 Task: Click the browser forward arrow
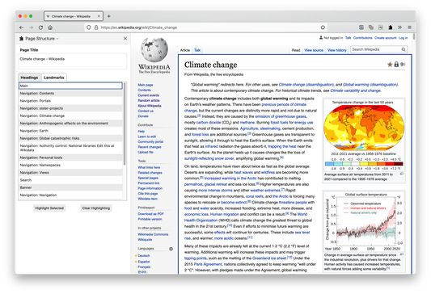(x=31, y=27)
